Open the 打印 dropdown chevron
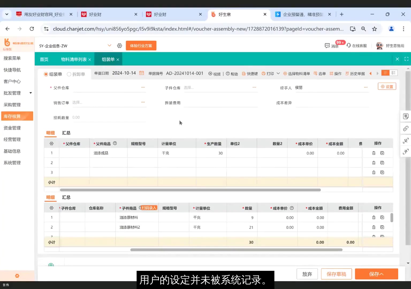The width and height of the screenshot is (411, 289). tap(278, 74)
